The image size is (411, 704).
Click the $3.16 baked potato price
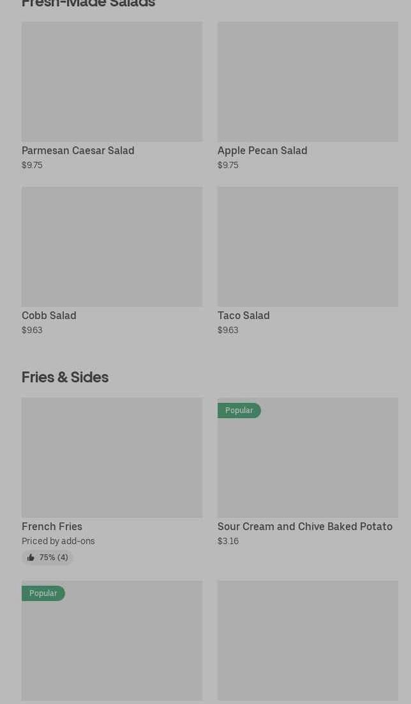click(x=228, y=541)
